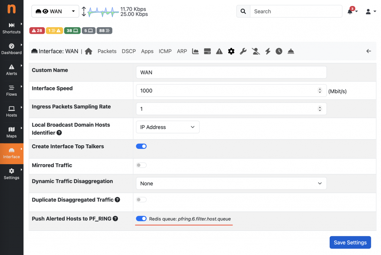The image size is (381, 255).
Task: Click the Interface Speed stepper arrows
Action: pyautogui.click(x=320, y=90)
